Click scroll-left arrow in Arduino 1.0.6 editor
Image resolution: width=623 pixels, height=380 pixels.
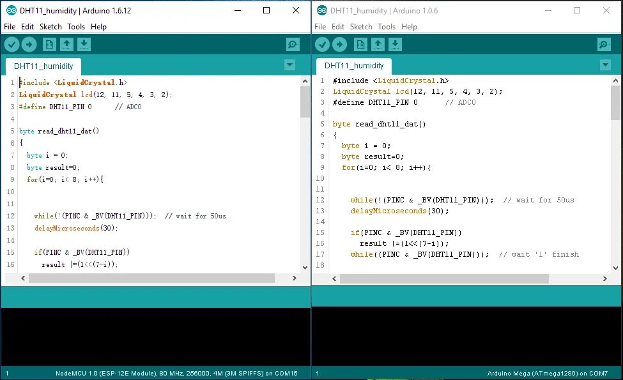click(x=334, y=278)
